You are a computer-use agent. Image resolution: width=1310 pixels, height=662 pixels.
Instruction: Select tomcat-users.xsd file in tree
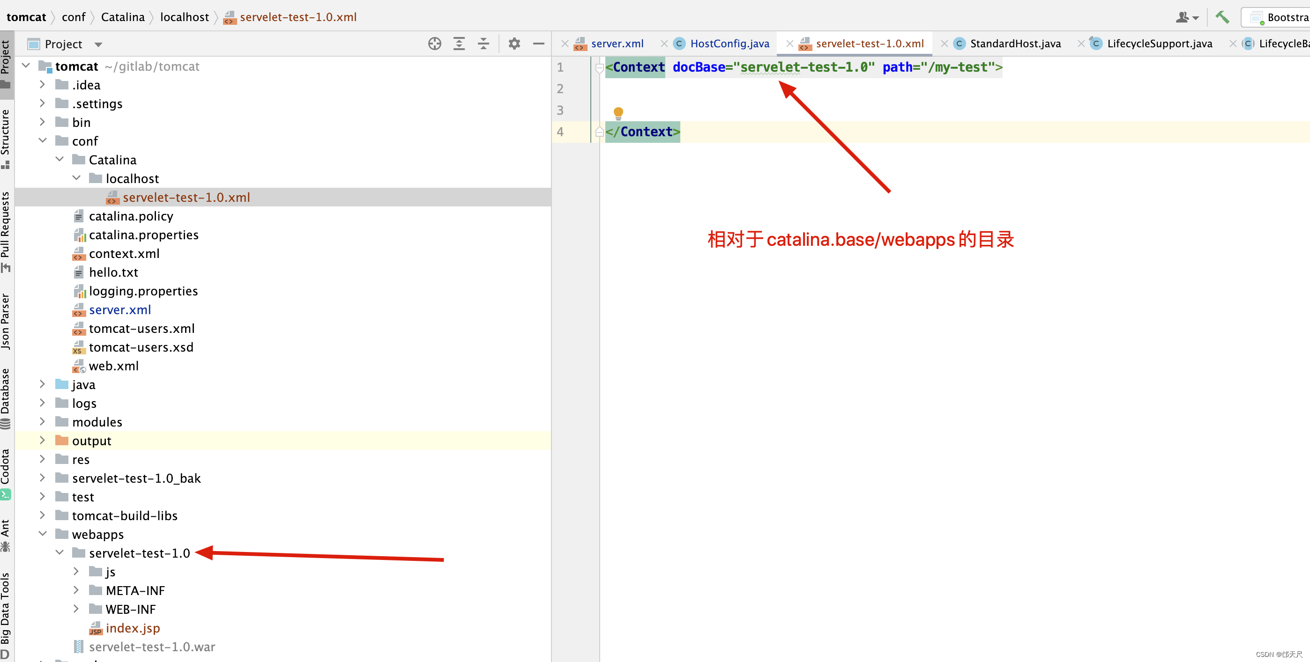[141, 347]
